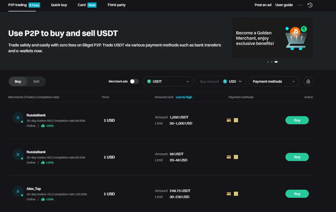Open RussiaBank profile in the 1,050 USDT row
336x212 pixels.
click(36, 115)
